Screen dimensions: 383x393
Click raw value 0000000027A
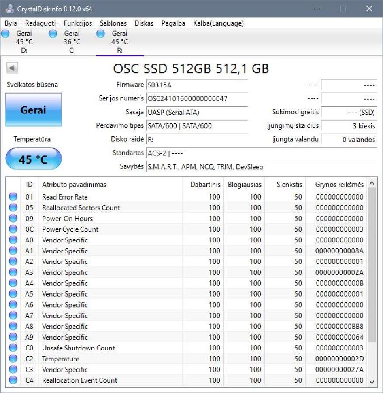point(339,369)
